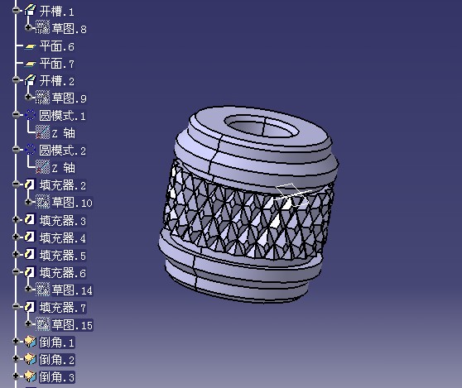Expand the 草图.14 tree node
Viewport: 462px width, 388px height.
[28, 289]
